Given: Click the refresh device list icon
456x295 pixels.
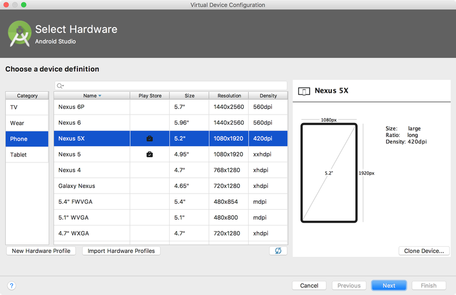Looking at the screenshot, I should click(278, 251).
